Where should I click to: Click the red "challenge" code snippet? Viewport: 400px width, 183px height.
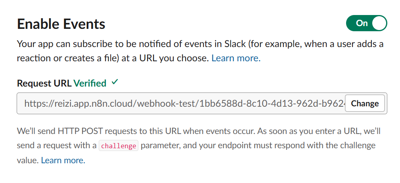[119, 146]
